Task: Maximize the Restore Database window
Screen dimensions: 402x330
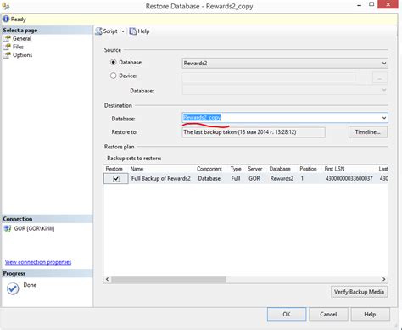Action: (371, 4)
